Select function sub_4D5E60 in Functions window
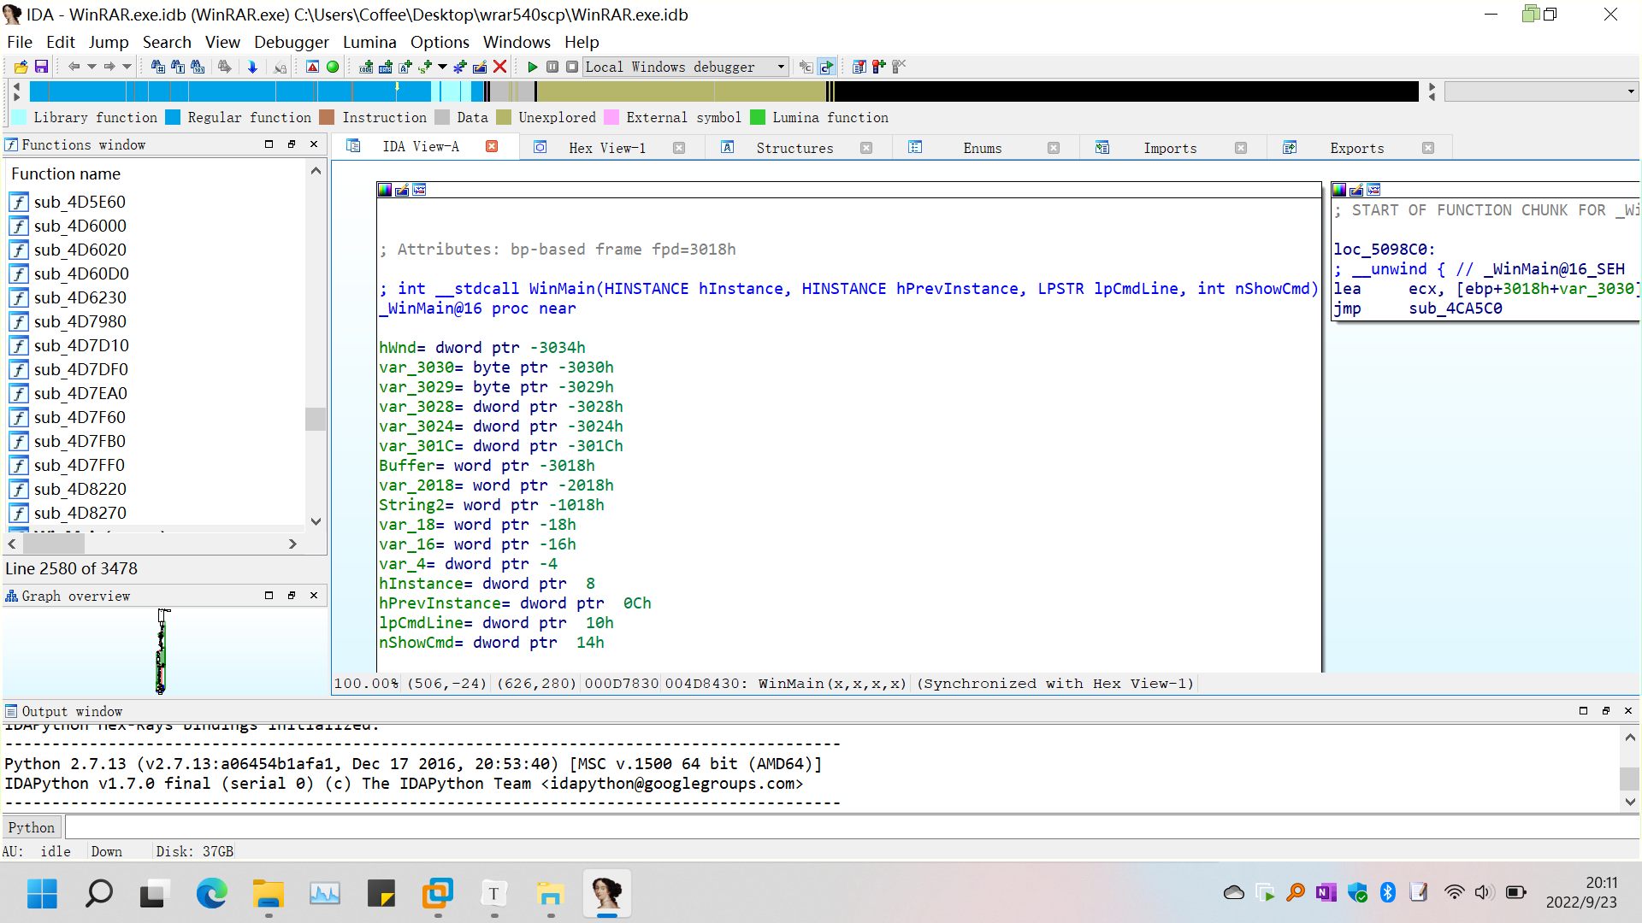Screen dimensions: 1642x923 [x=80, y=202]
